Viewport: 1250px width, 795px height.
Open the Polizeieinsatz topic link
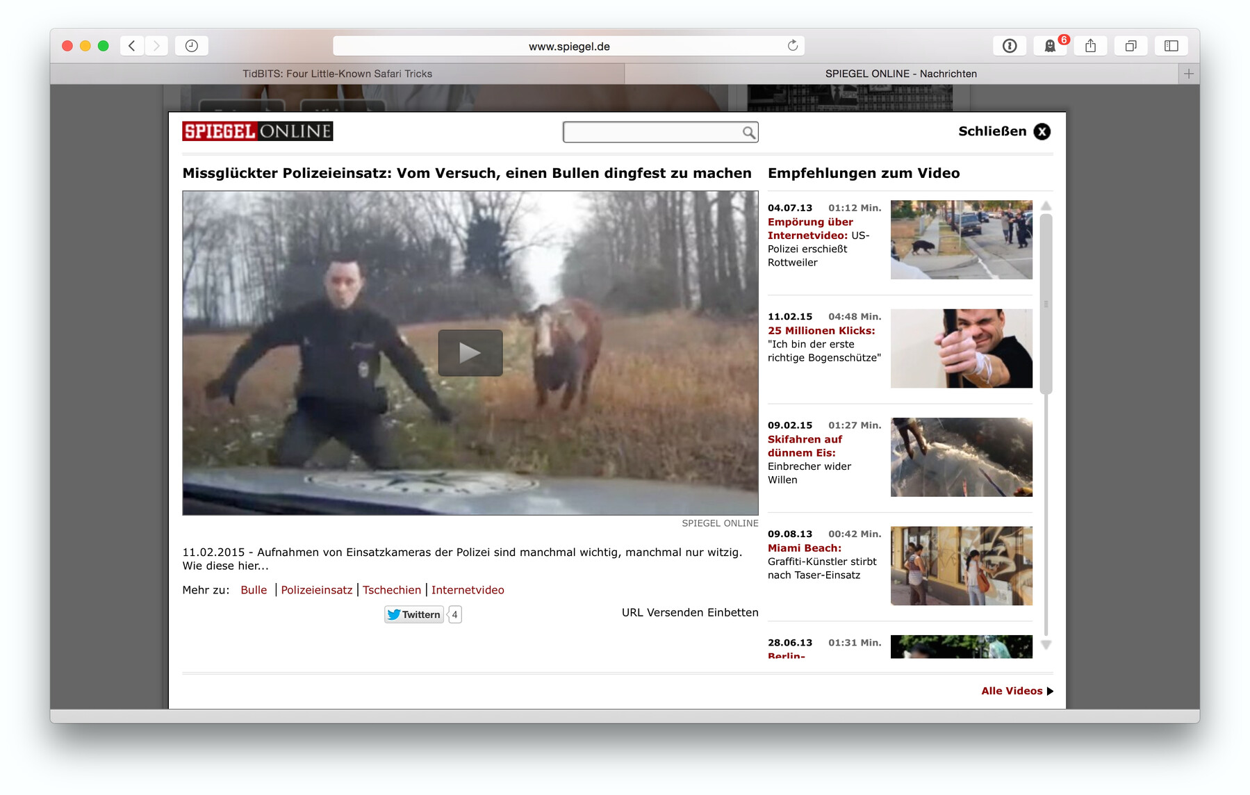[316, 590]
